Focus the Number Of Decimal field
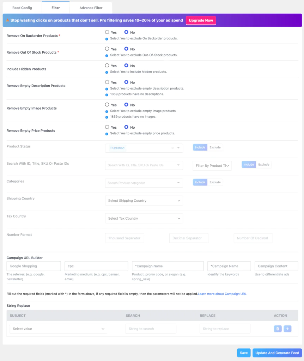304x361 pixels. point(253,238)
